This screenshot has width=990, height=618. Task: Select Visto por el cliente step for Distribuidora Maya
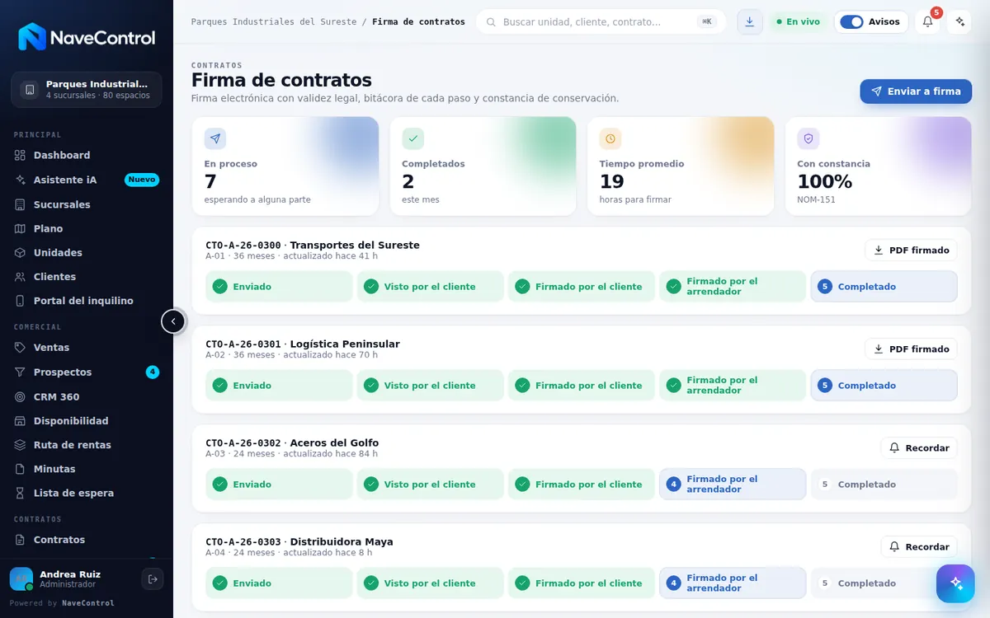tap(430, 583)
